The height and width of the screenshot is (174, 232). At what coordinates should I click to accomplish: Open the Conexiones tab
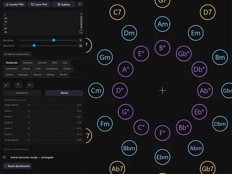(x=11, y=68)
